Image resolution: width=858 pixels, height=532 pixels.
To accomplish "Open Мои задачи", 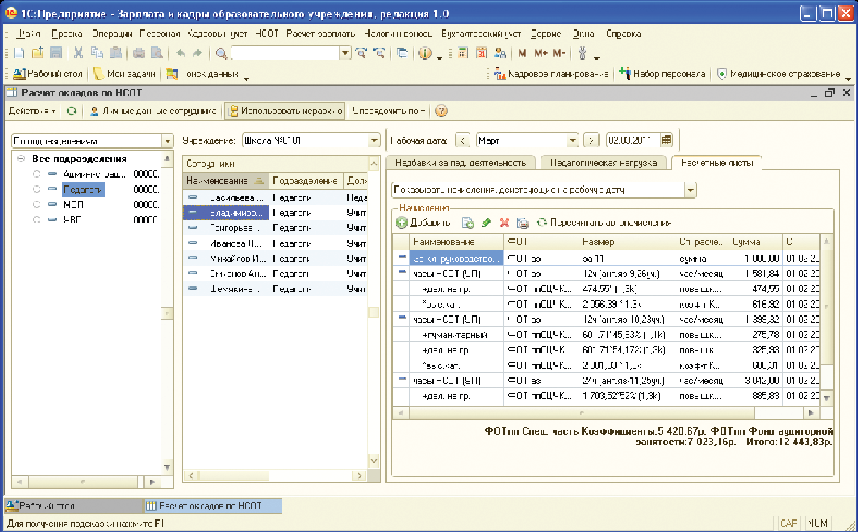I will pyautogui.click(x=124, y=74).
